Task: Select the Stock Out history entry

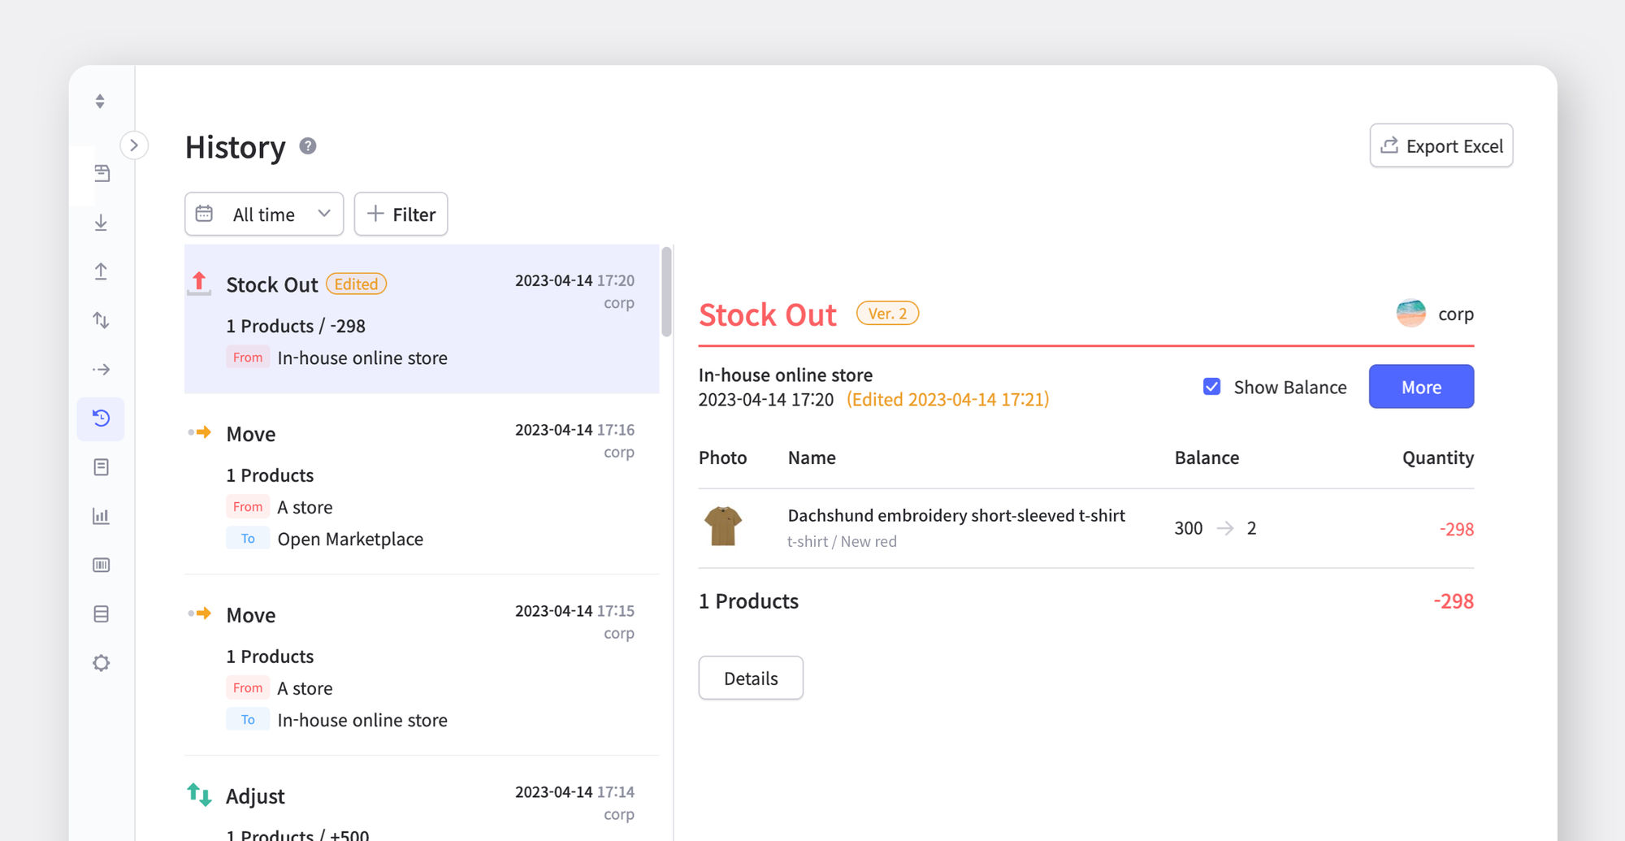Action: coord(422,319)
